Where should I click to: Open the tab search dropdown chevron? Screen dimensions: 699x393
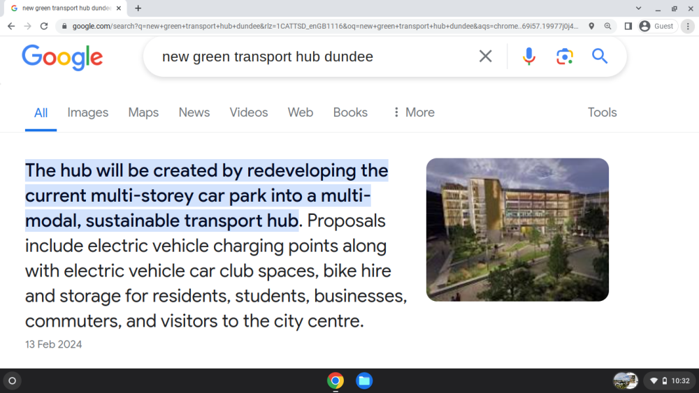(x=638, y=8)
